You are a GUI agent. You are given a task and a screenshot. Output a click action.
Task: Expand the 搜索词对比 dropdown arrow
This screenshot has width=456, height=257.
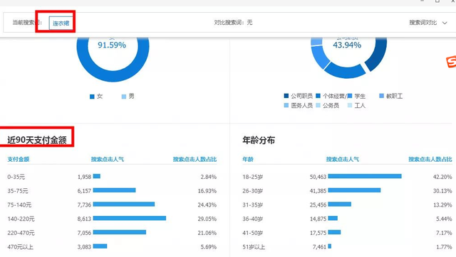coord(445,23)
